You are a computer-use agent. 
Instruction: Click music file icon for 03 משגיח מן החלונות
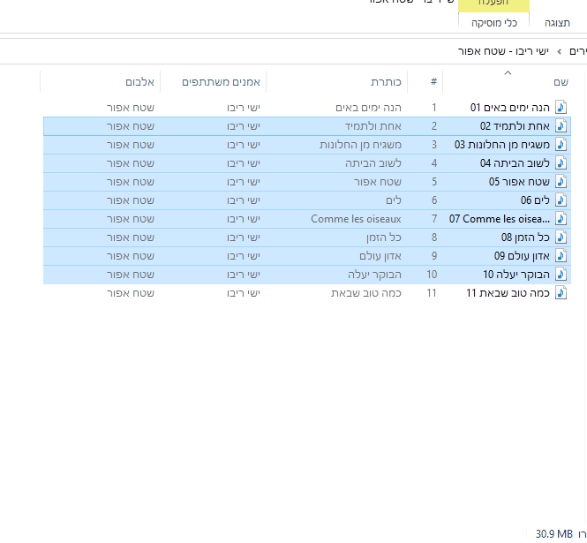tap(561, 145)
